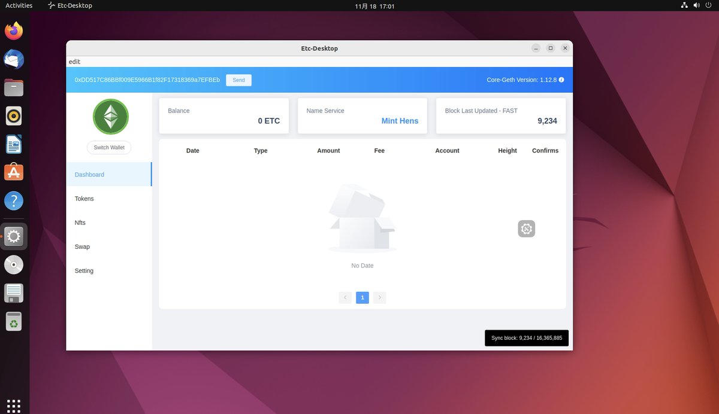Image resolution: width=719 pixels, height=414 pixels.
Task: Click the Activities button in the top bar
Action: [x=19, y=5]
